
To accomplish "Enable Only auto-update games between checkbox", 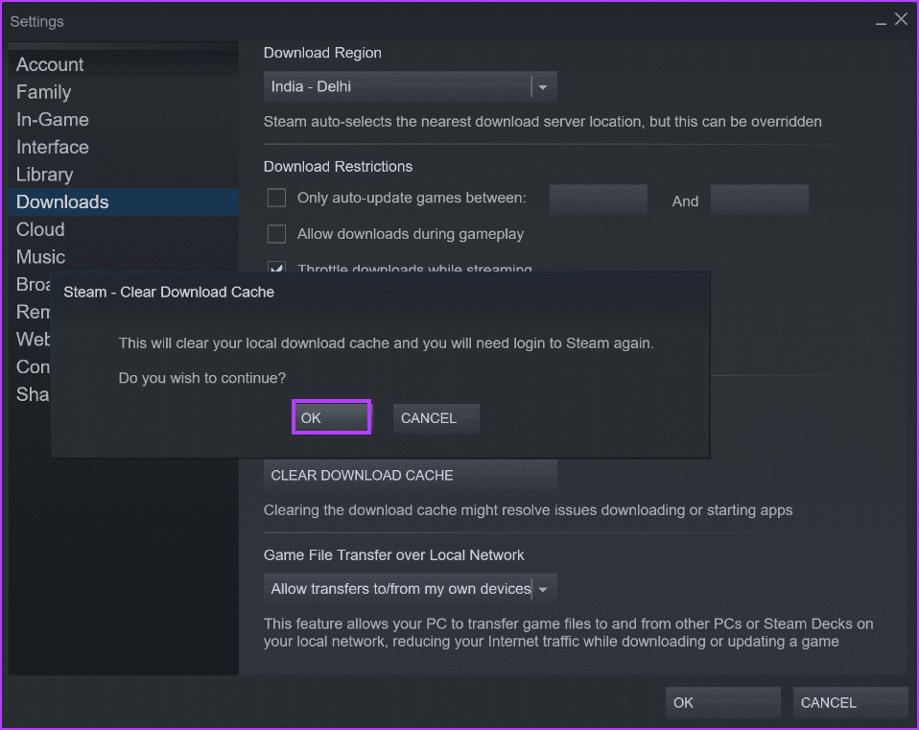I will tap(276, 198).
